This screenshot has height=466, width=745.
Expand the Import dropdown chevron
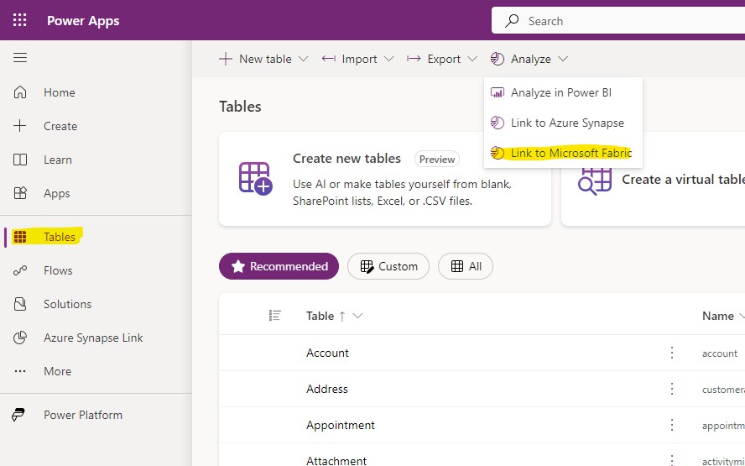point(388,59)
